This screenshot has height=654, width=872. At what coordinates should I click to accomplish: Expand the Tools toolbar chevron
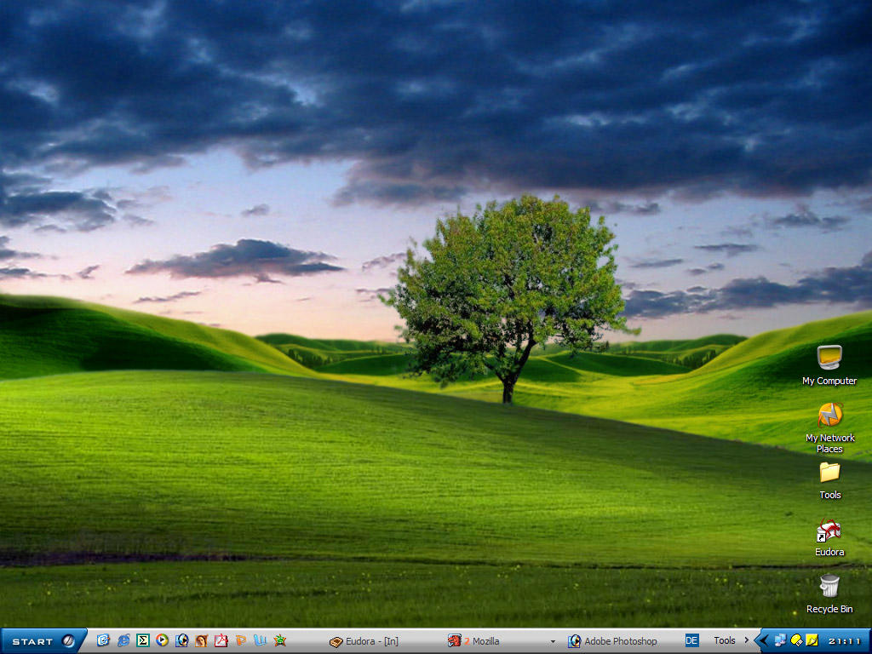[746, 640]
